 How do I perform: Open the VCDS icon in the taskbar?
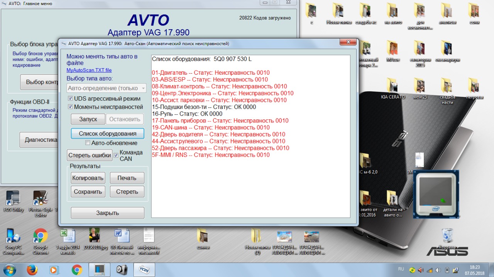click(144, 269)
